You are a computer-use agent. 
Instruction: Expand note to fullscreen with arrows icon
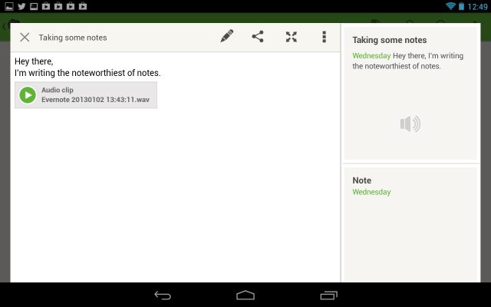point(292,37)
